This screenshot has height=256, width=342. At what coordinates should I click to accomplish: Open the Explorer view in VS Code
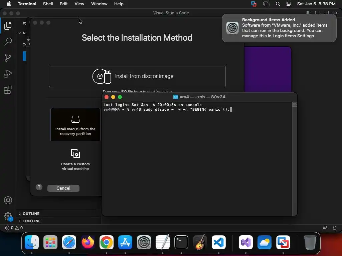(x=8, y=26)
